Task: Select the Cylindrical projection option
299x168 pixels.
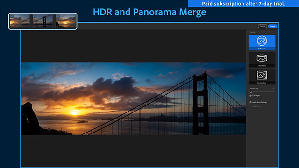Action: tap(262, 60)
